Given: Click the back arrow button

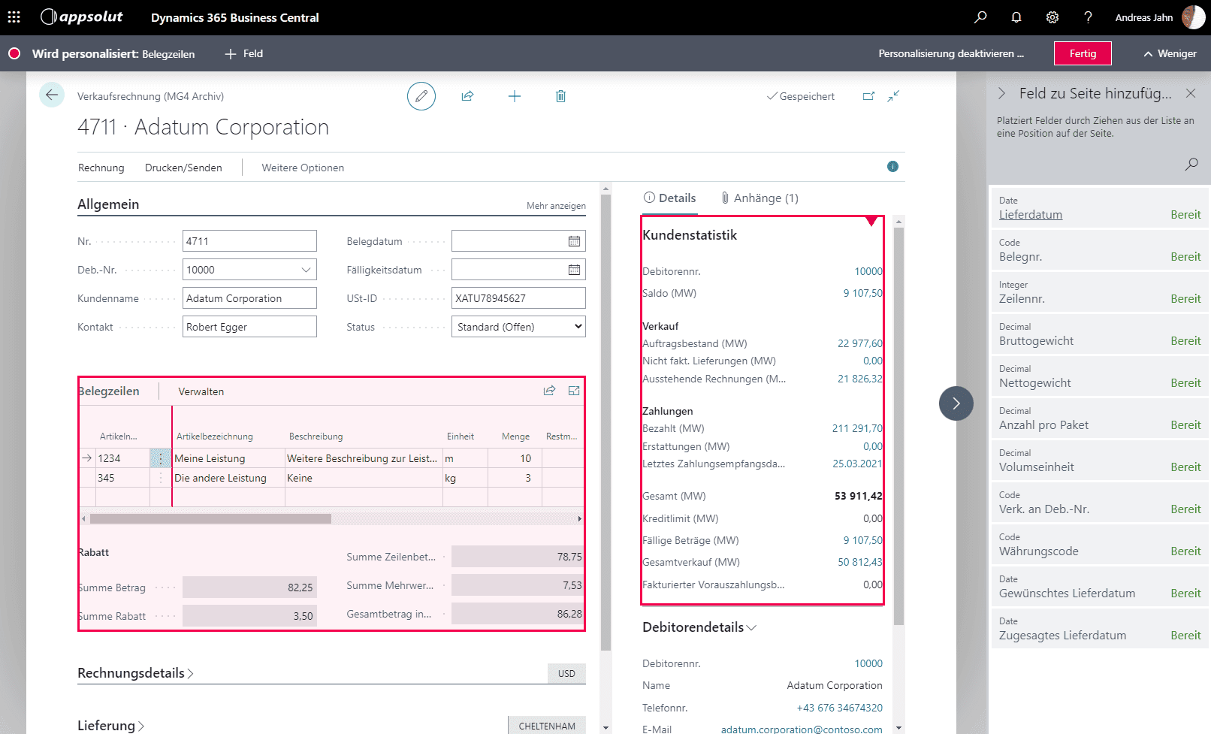Looking at the screenshot, I should click(52, 95).
